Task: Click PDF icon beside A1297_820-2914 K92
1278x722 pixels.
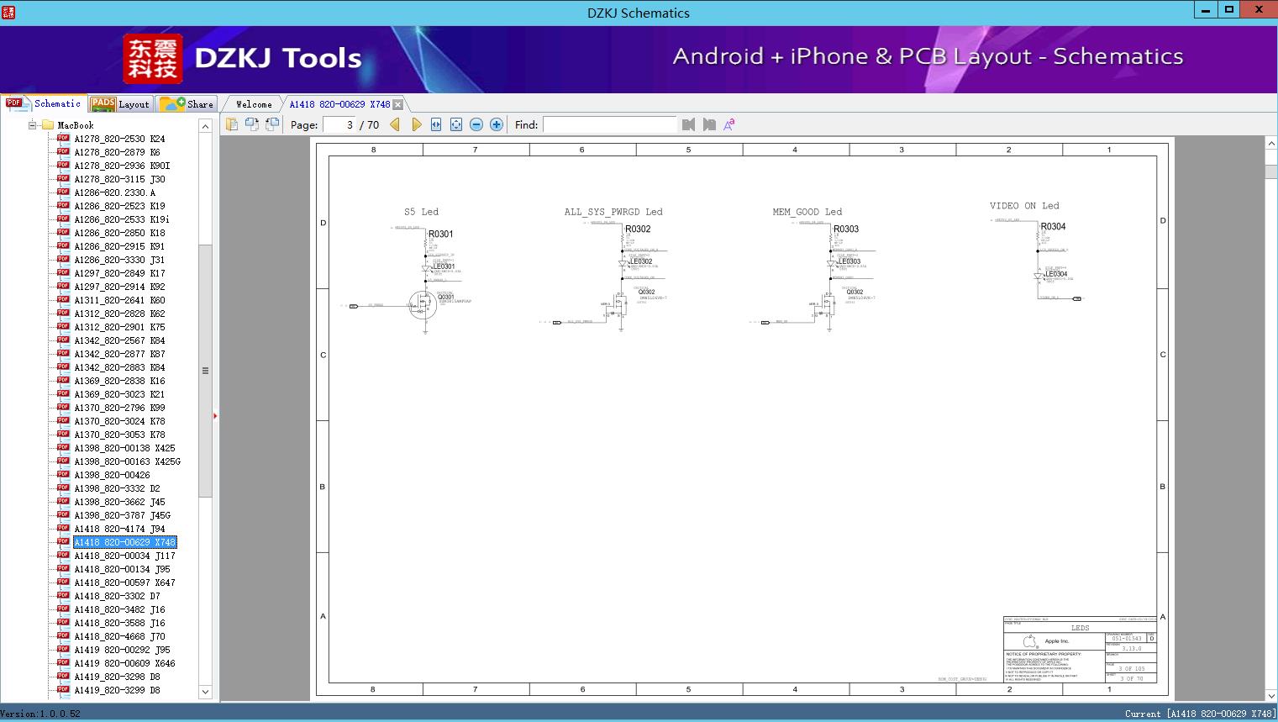Action: tap(63, 286)
